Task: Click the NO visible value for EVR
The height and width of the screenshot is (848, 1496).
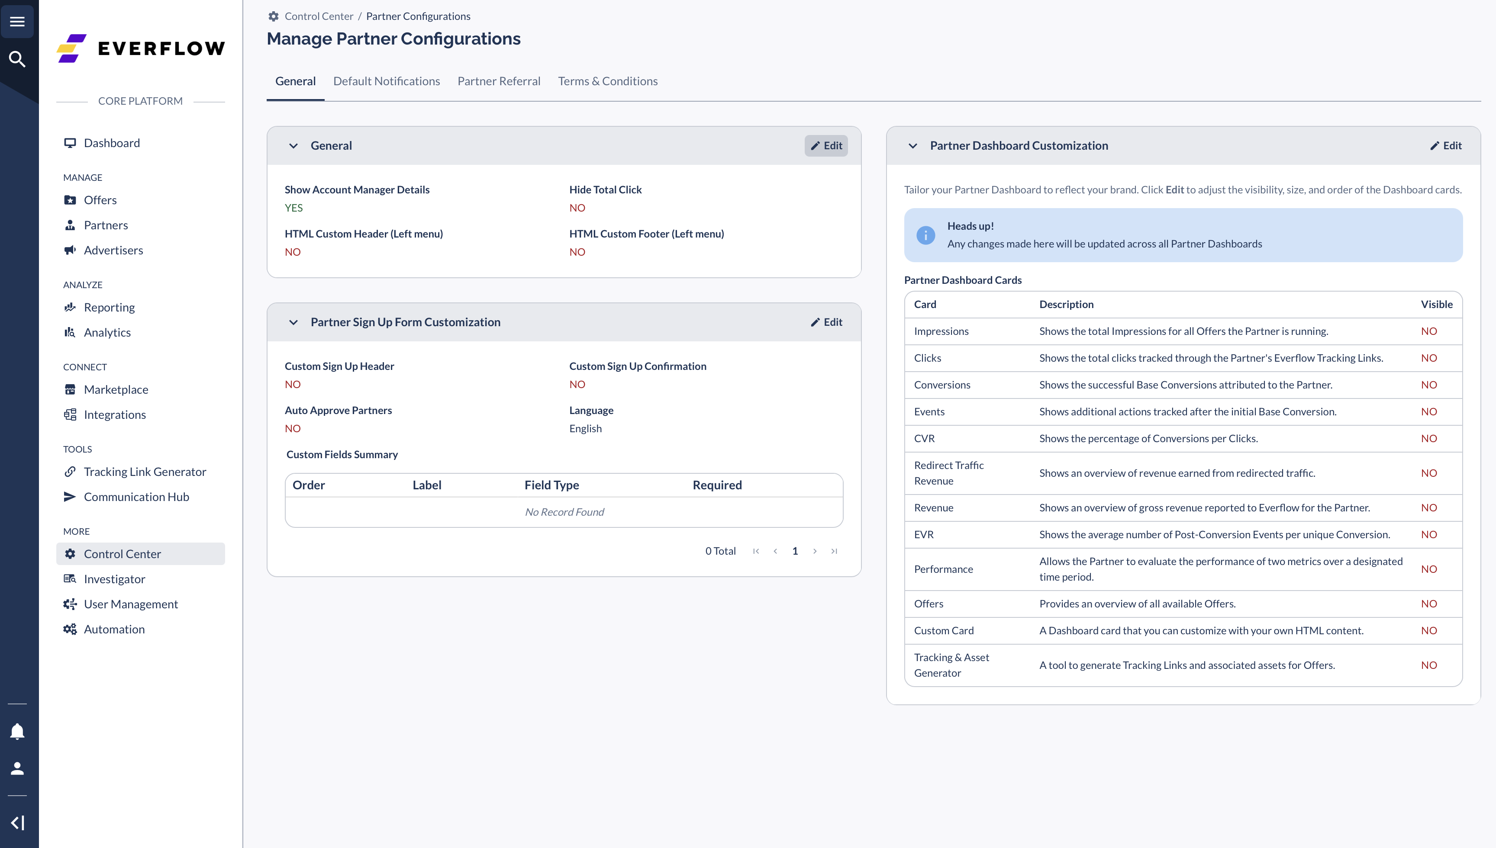Action: 1429,534
